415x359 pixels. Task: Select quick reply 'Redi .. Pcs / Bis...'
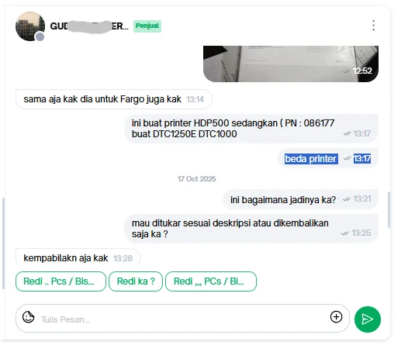(x=61, y=281)
